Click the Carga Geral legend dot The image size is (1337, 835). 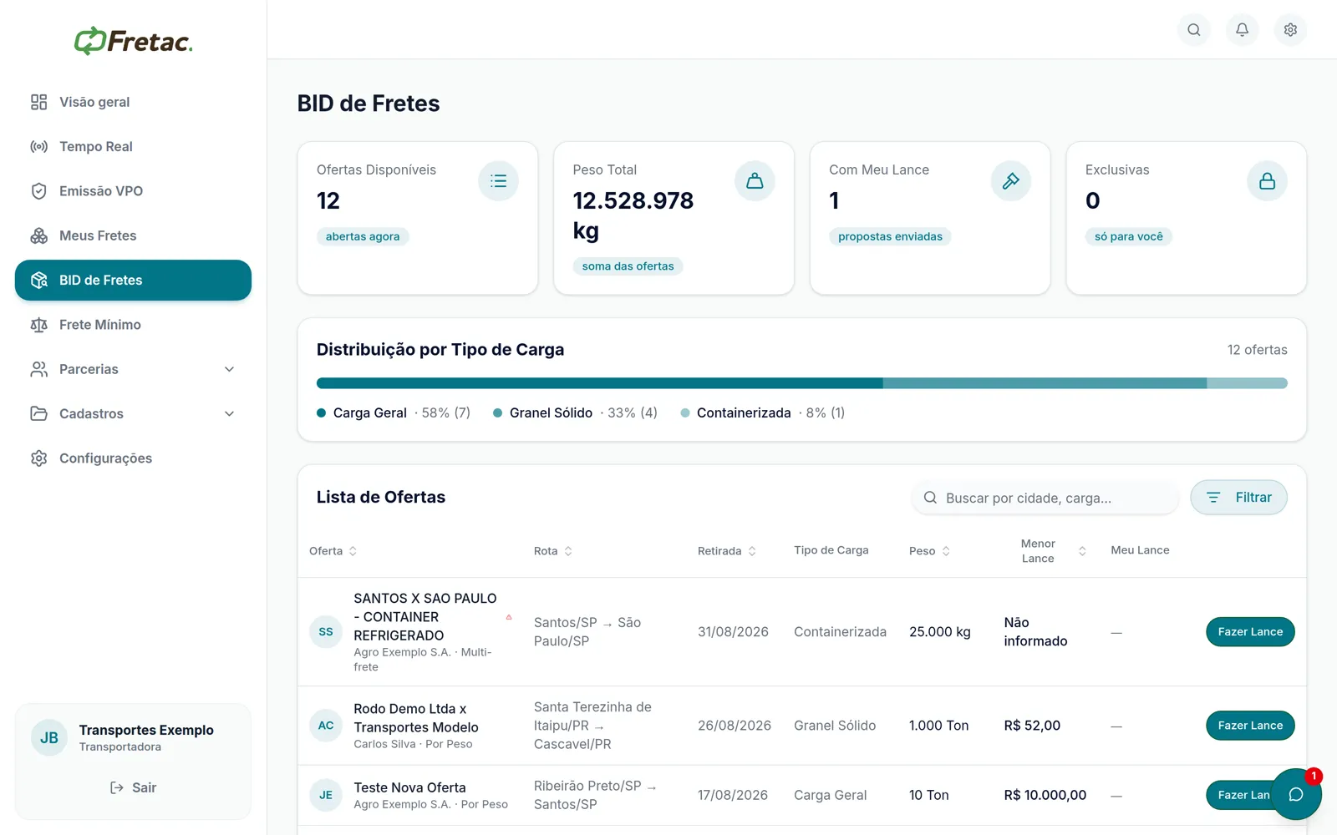click(321, 413)
